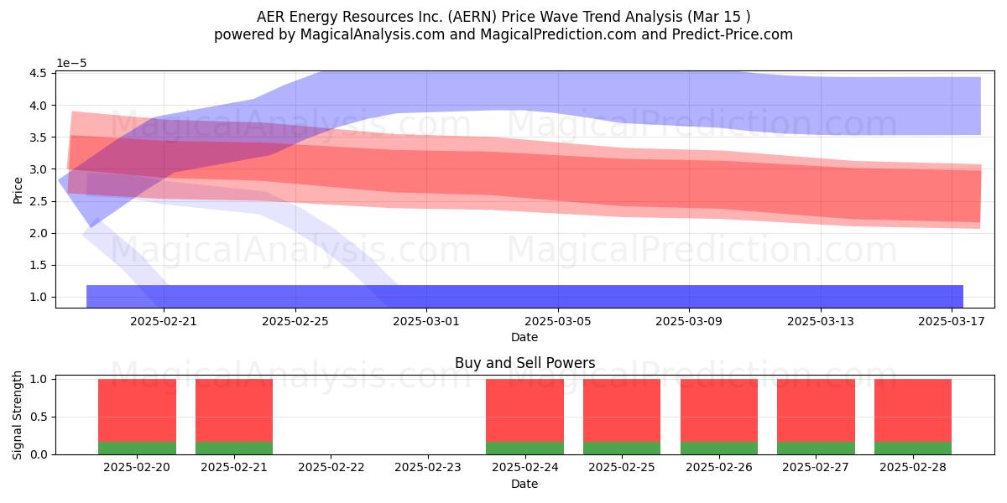Click the 4.5 price axis tick

(39, 74)
